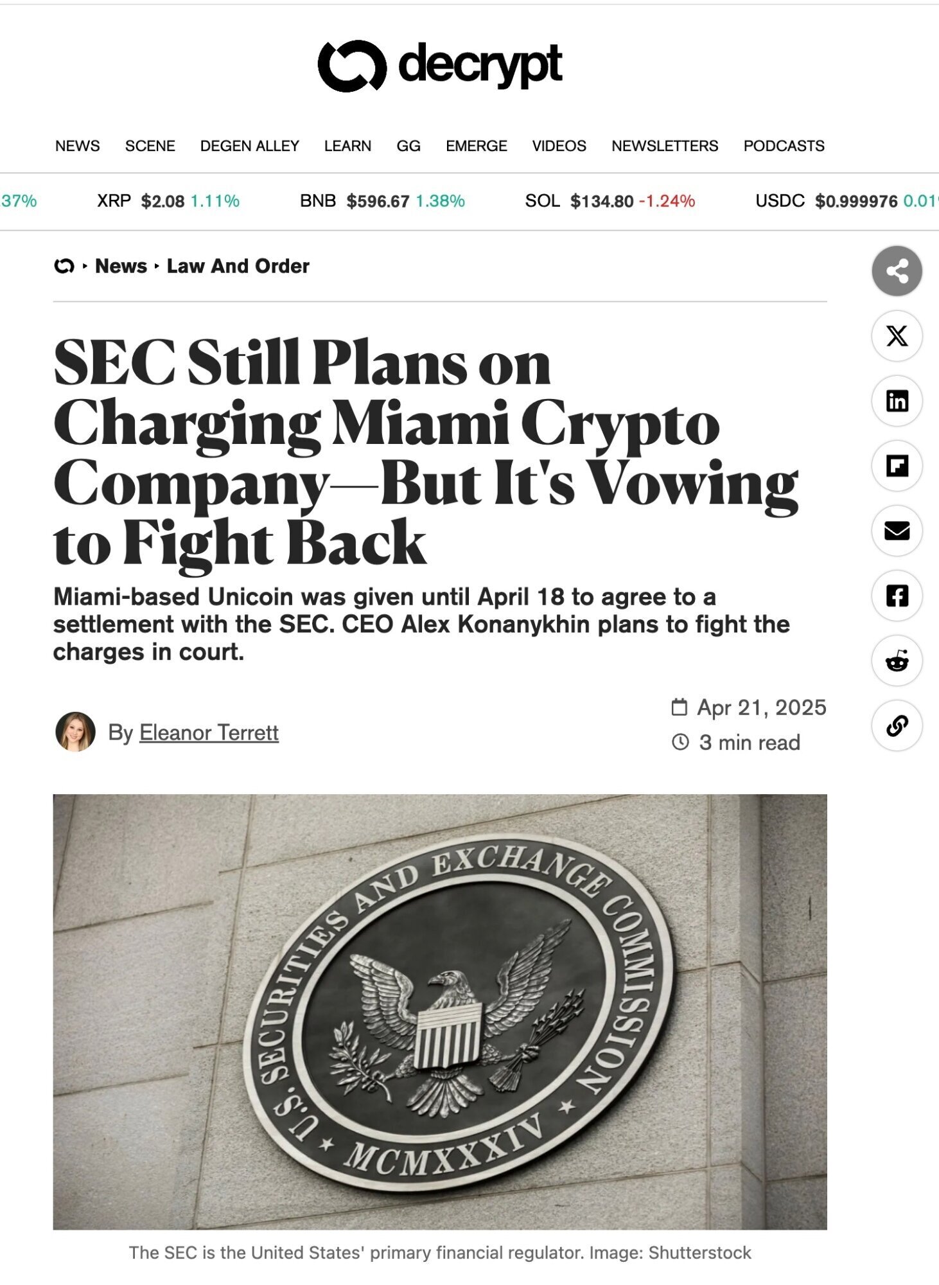
Task: Click the SEC seal article image
Action: pos(440,1011)
